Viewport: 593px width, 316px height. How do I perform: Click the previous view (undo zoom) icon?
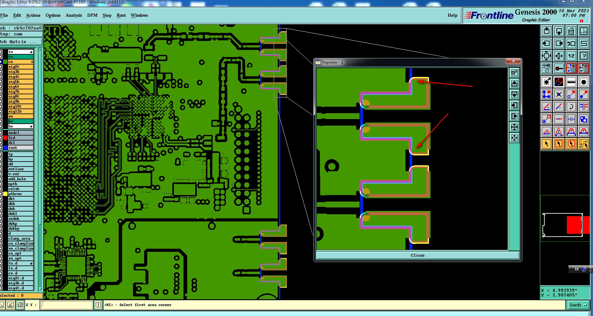[571, 43]
